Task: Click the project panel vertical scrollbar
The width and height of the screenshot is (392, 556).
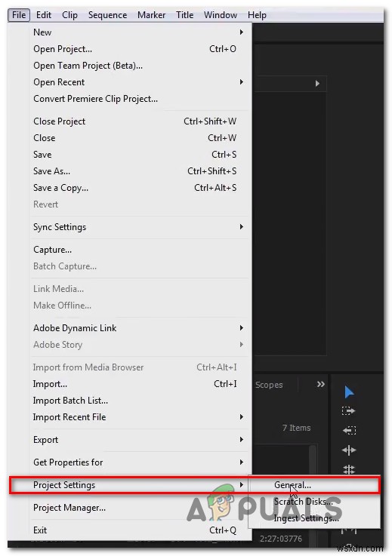Action: pos(313,460)
